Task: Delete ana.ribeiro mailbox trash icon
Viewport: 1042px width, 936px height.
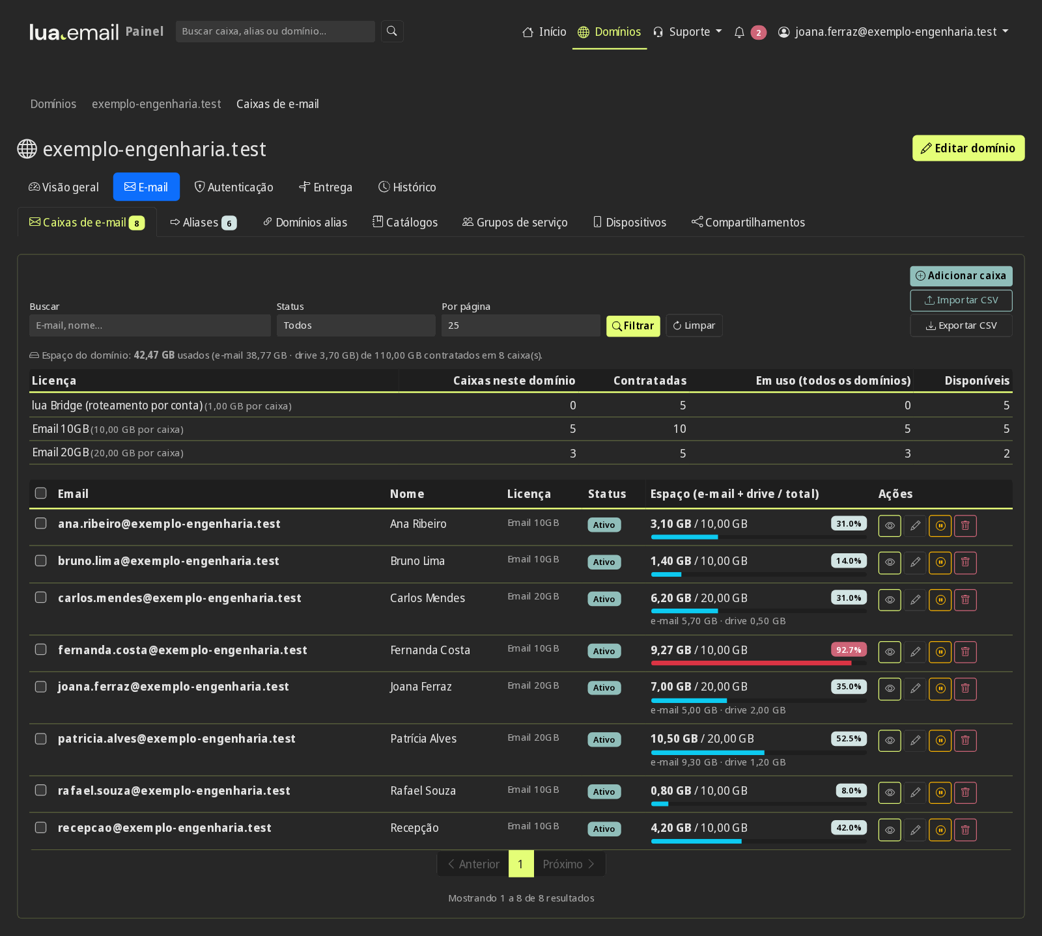Action: pos(966,525)
